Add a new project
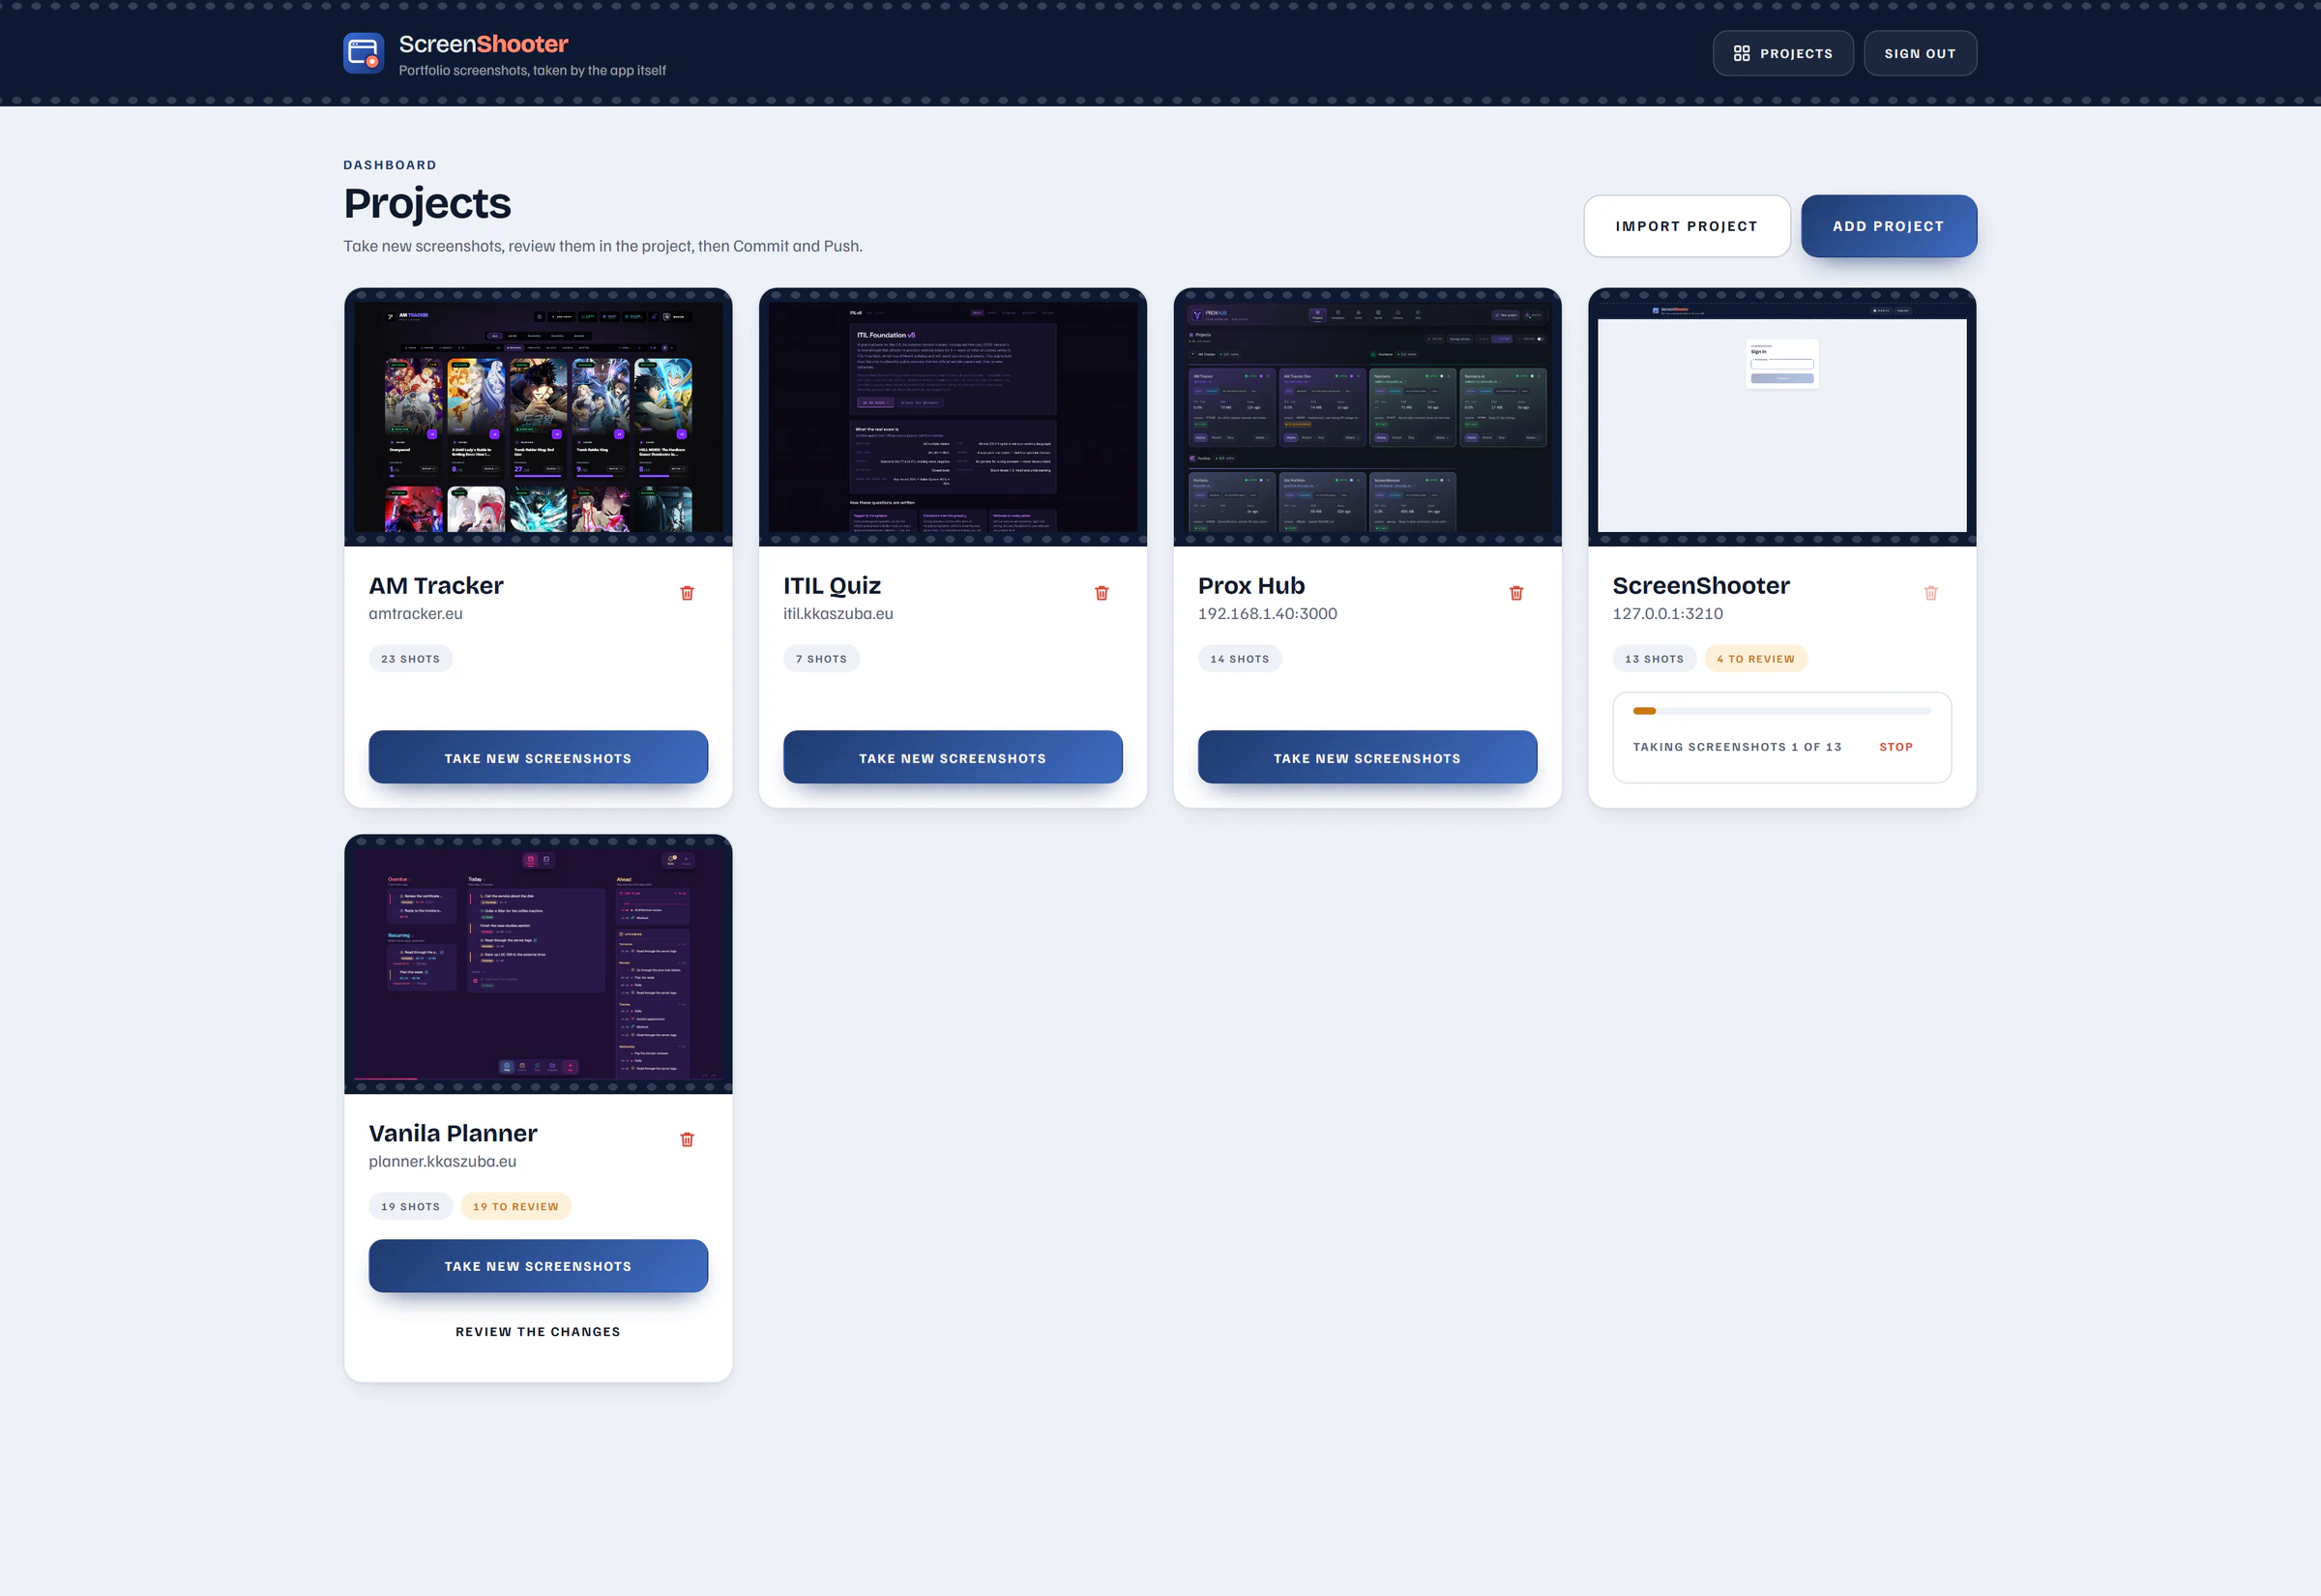Viewport: 2321px width, 1596px height. pos(1888,226)
